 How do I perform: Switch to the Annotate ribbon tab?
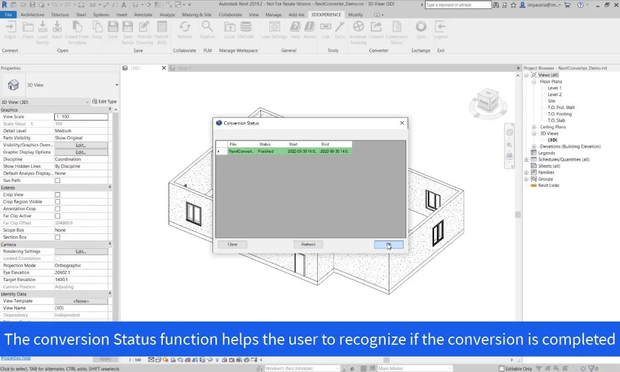tap(143, 15)
